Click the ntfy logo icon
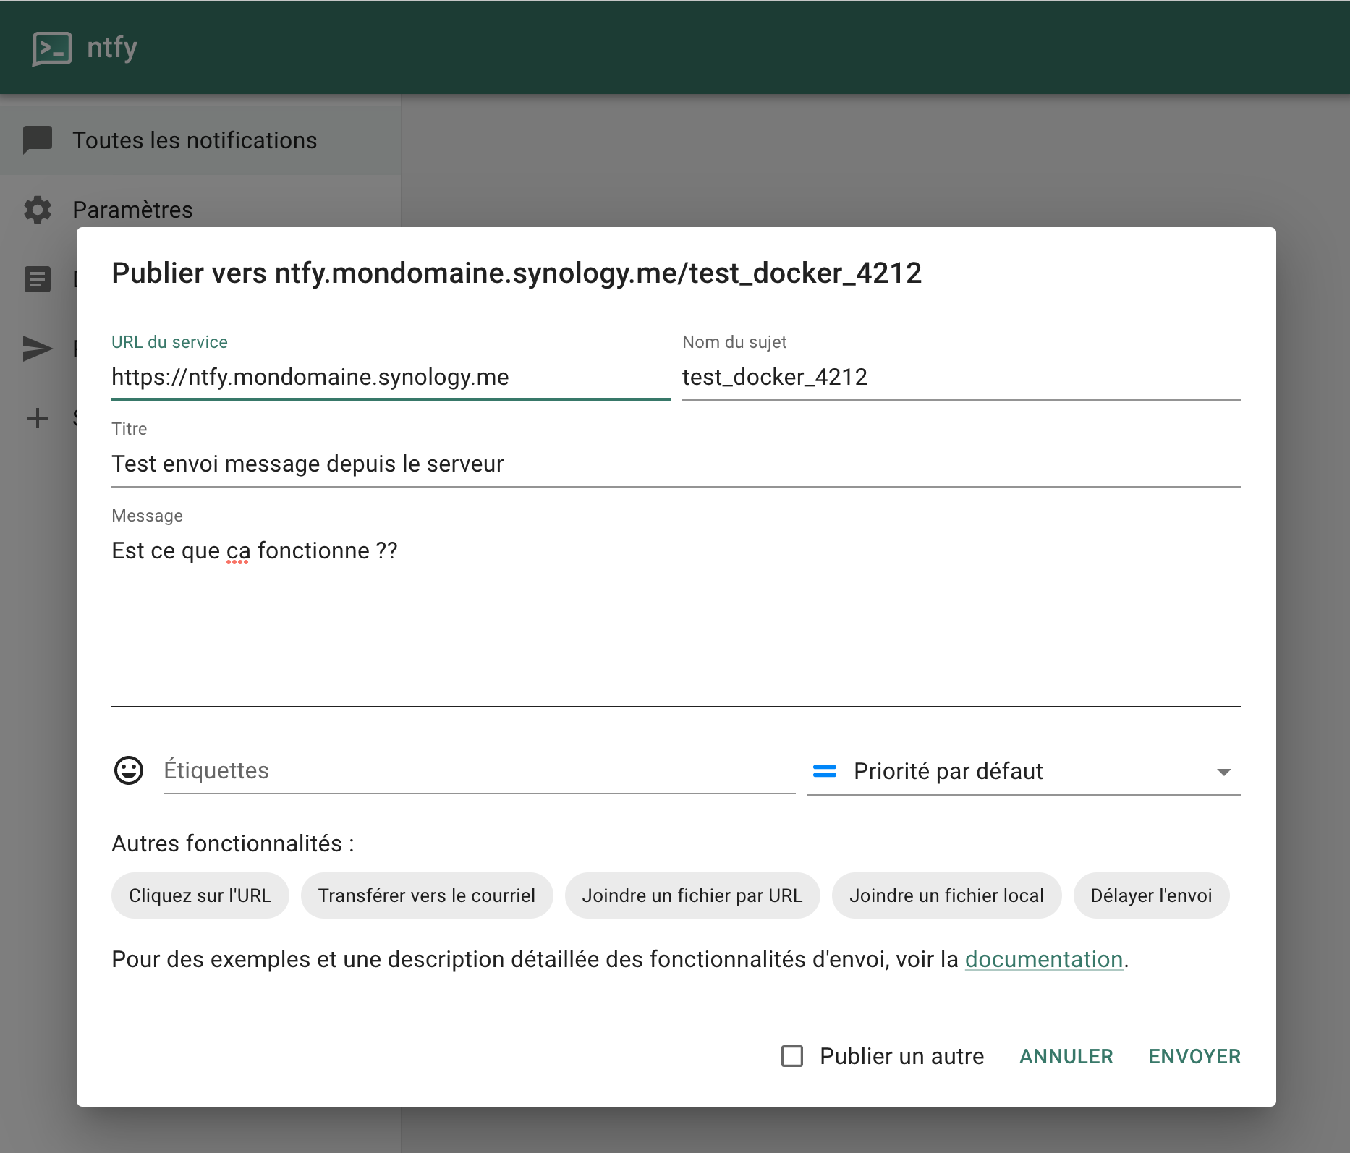The width and height of the screenshot is (1350, 1153). coord(52,48)
